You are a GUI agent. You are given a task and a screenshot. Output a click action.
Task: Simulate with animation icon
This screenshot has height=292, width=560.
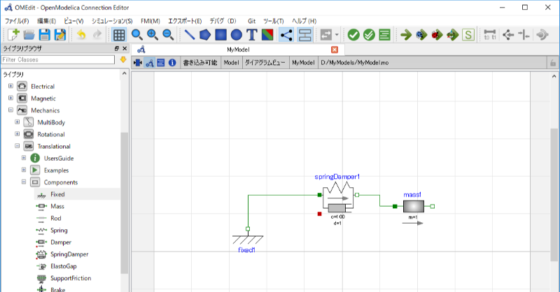click(453, 35)
